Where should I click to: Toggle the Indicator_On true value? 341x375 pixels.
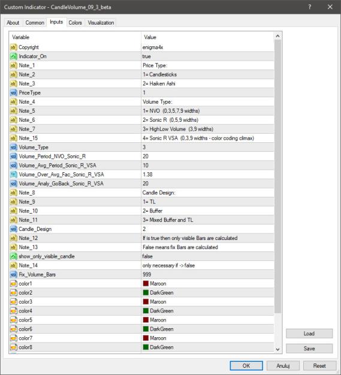(x=207, y=56)
